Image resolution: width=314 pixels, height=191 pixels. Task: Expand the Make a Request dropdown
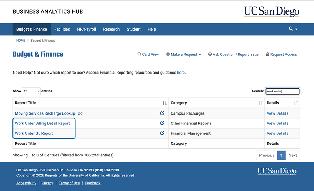[x=183, y=54]
